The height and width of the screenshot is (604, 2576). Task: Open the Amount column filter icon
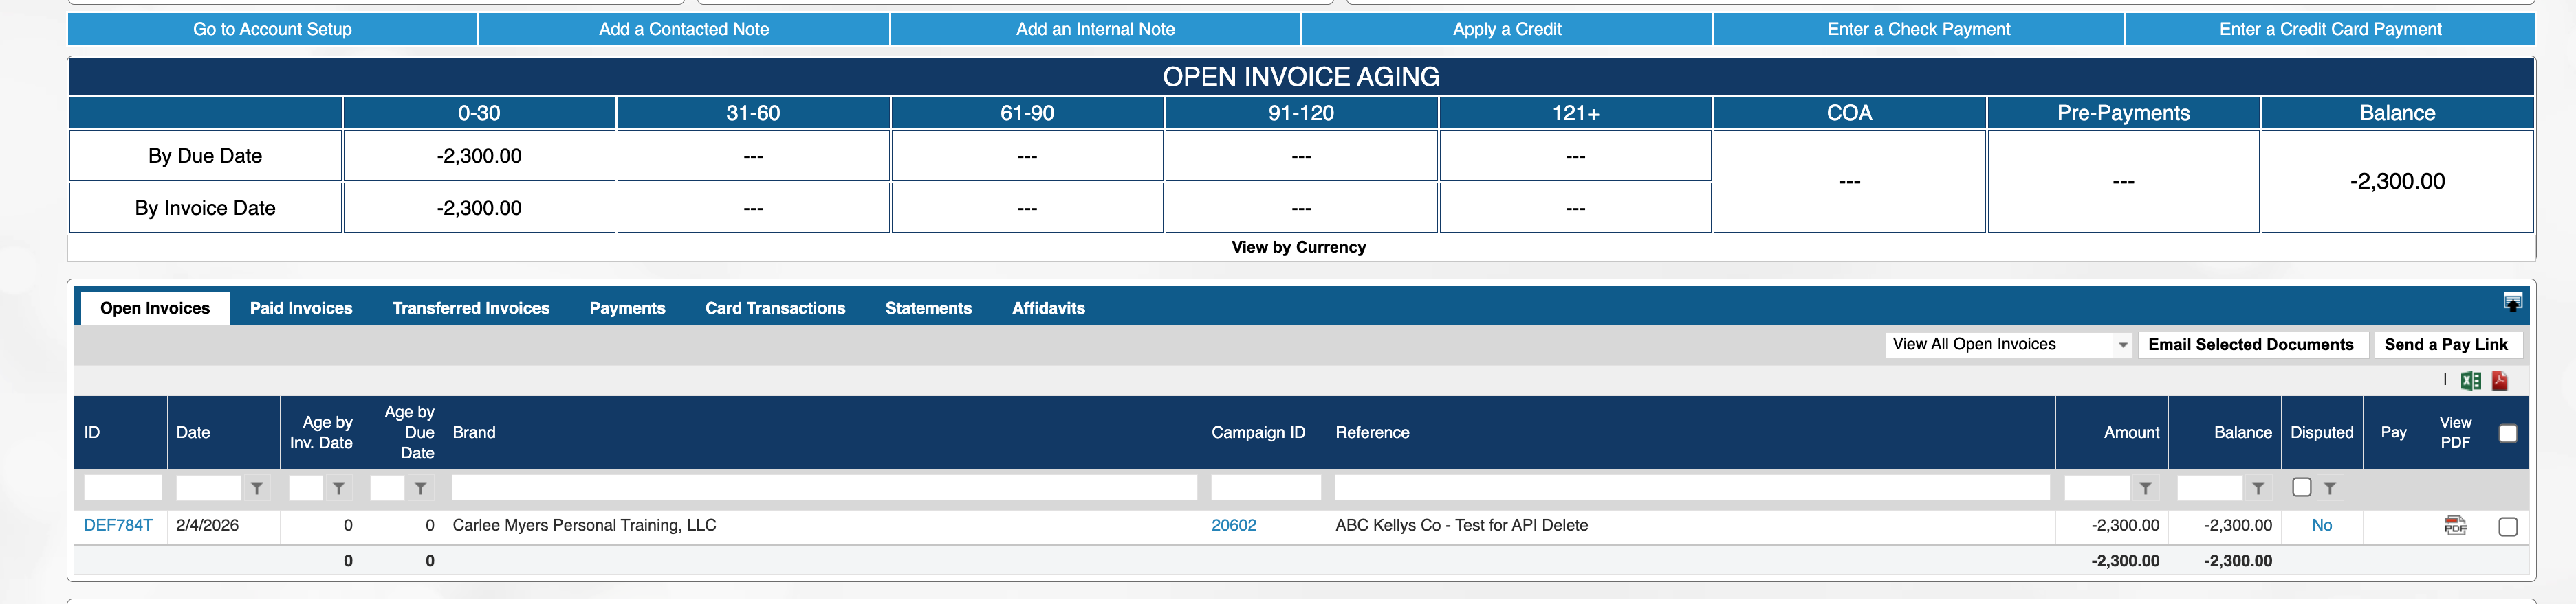(x=2145, y=488)
